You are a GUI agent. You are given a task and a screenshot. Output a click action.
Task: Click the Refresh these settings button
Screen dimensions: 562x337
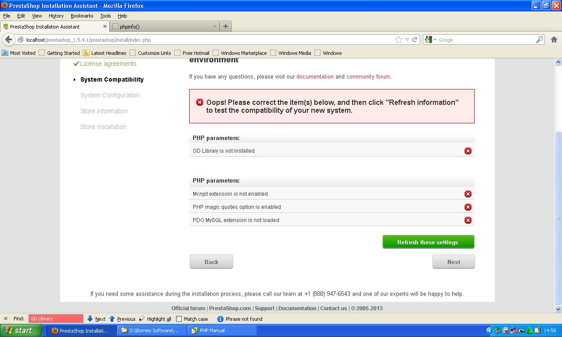[428, 242]
